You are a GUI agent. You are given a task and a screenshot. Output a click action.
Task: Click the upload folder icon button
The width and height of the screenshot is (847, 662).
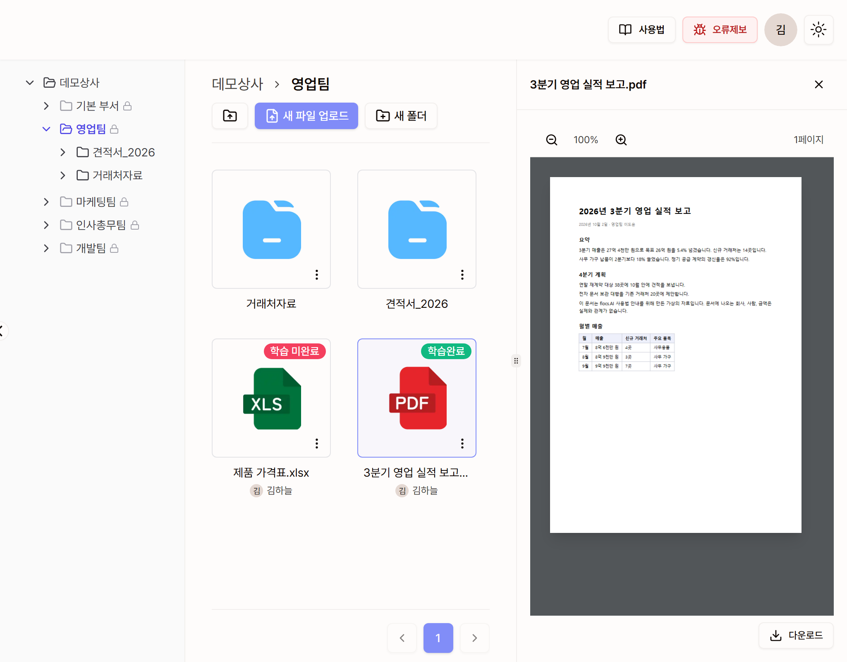pyautogui.click(x=230, y=116)
